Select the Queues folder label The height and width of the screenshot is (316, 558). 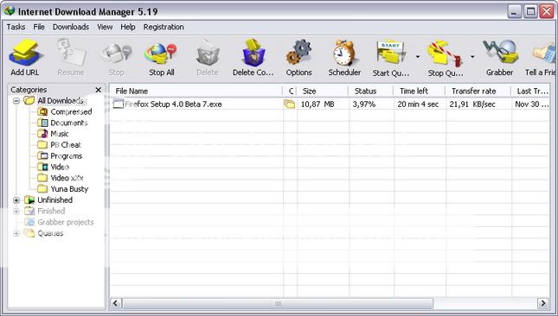pyautogui.click(x=50, y=233)
